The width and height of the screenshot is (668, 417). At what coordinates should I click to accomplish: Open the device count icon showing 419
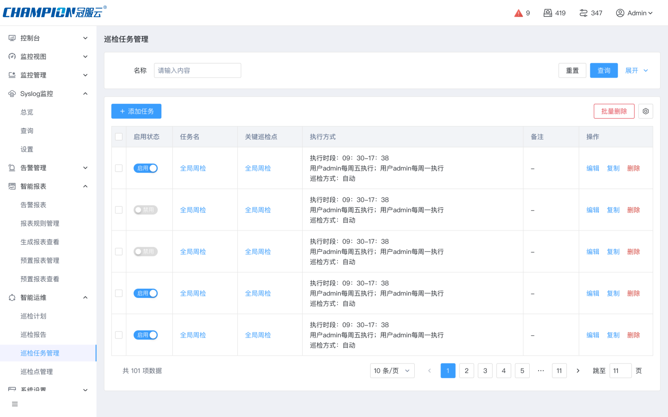pyautogui.click(x=548, y=13)
